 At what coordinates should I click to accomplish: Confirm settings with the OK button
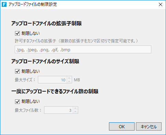coord(122,126)
